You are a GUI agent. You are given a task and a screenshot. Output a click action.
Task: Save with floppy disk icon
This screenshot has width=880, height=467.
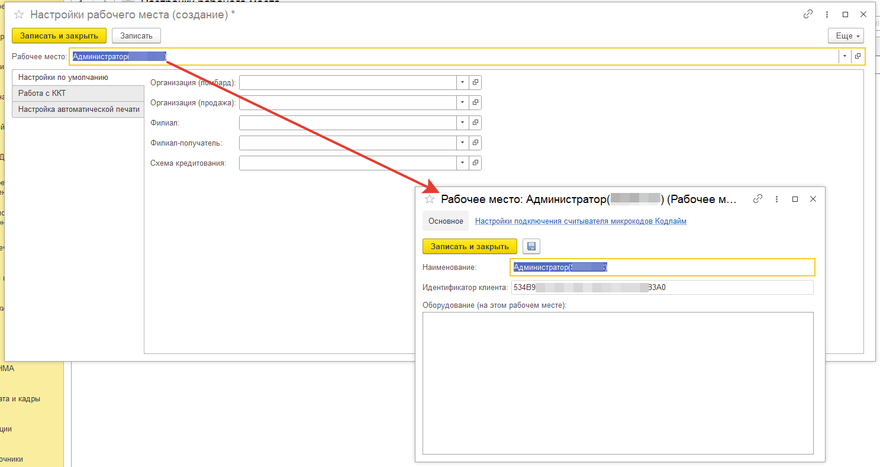(x=531, y=246)
